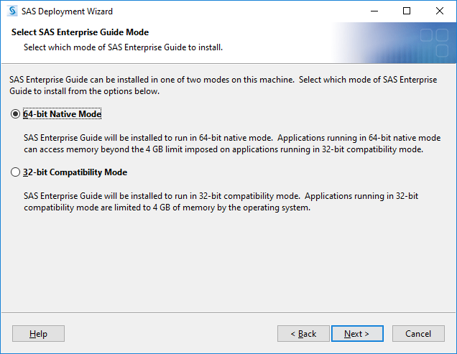457x354 pixels.
Task: Choose the '32-bit Compatibility Mode' label text
Action: 75,172
